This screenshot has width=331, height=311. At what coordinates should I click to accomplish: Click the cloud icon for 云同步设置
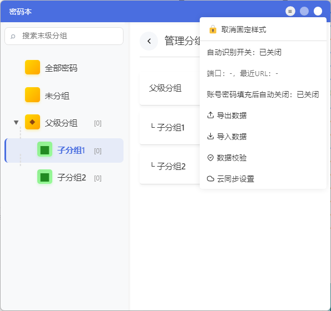pyautogui.click(x=210, y=179)
